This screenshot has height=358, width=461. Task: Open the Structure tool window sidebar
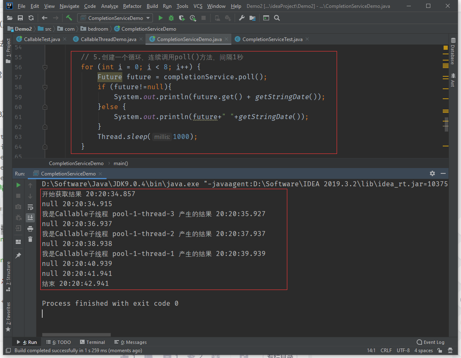[8, 276]
